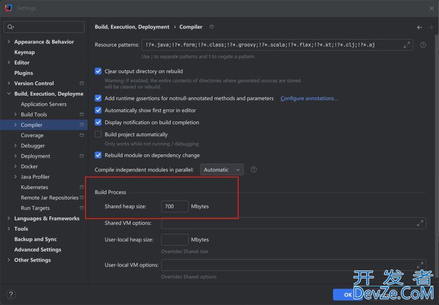Open the Plugins settings page

tap(24, 73)
